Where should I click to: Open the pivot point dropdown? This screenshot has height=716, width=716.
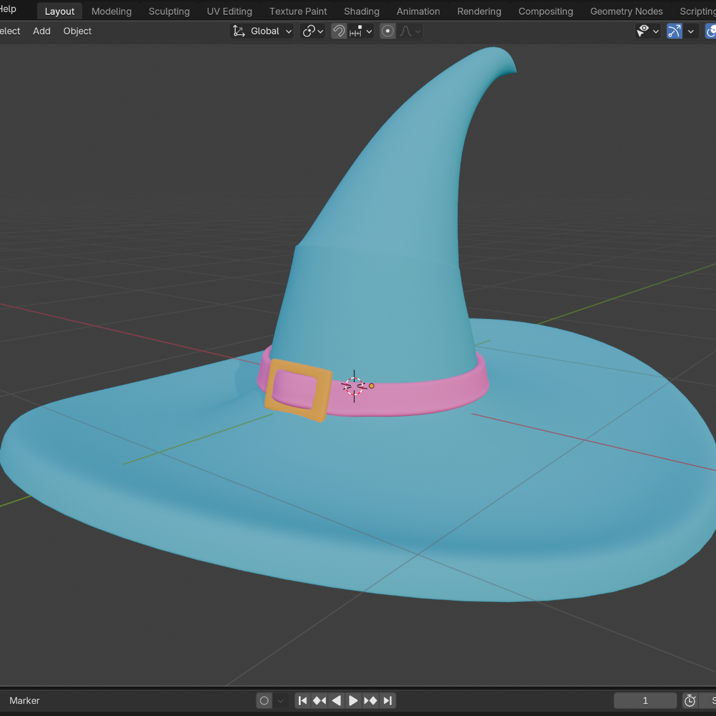pyautogui.click(x=312, y=31)
